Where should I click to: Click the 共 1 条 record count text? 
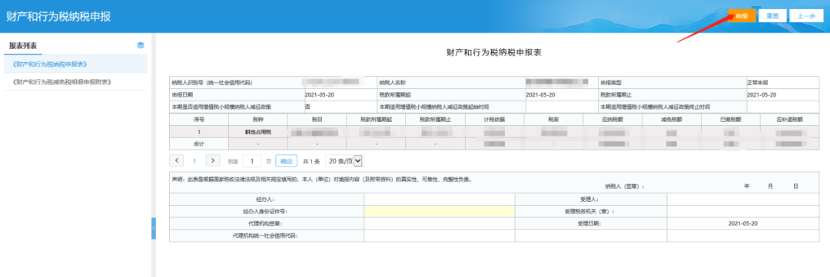coord(311,161)
